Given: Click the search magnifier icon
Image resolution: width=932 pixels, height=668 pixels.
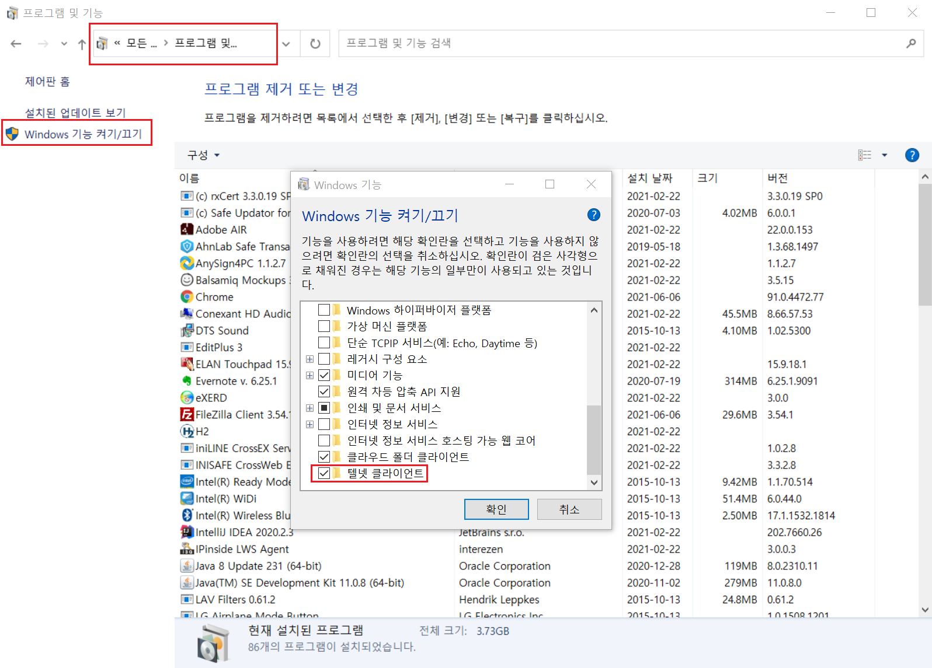Looking at the screenshot, I should (x=911, y=43).
